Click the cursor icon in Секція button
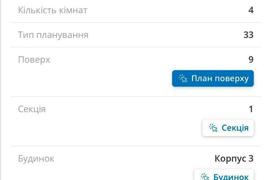Image resolution: width=271 pixels, height=180 pixels. [213, 128]
